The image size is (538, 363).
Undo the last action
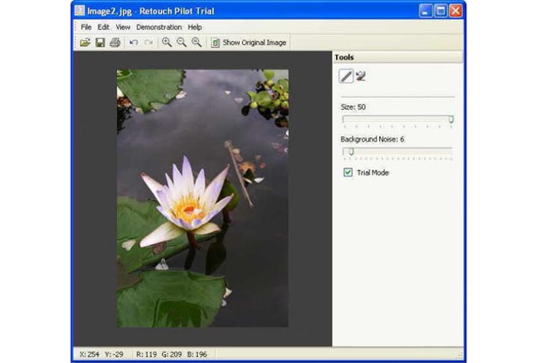[134, 43]
